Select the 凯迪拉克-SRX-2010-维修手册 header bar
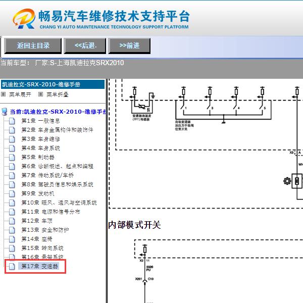This screenshot has width=303, height=303. click(53, 84)
